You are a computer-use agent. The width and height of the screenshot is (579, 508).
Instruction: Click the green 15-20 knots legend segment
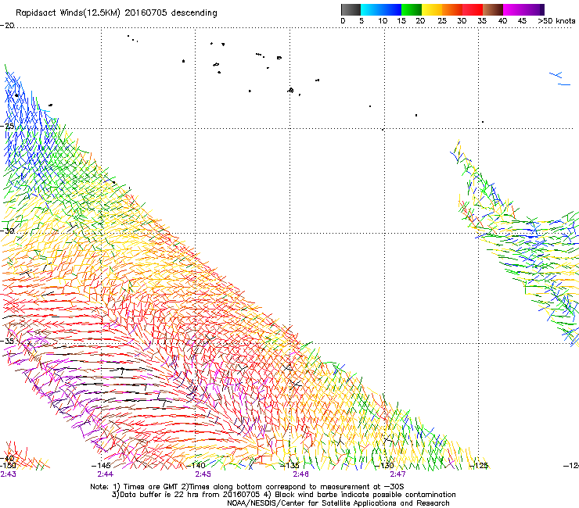(412, 9)
